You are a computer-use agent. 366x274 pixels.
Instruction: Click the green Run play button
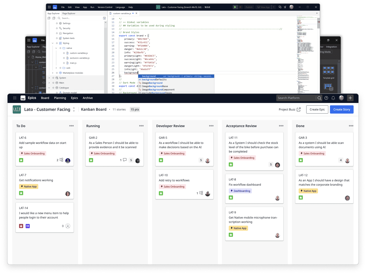235,7
